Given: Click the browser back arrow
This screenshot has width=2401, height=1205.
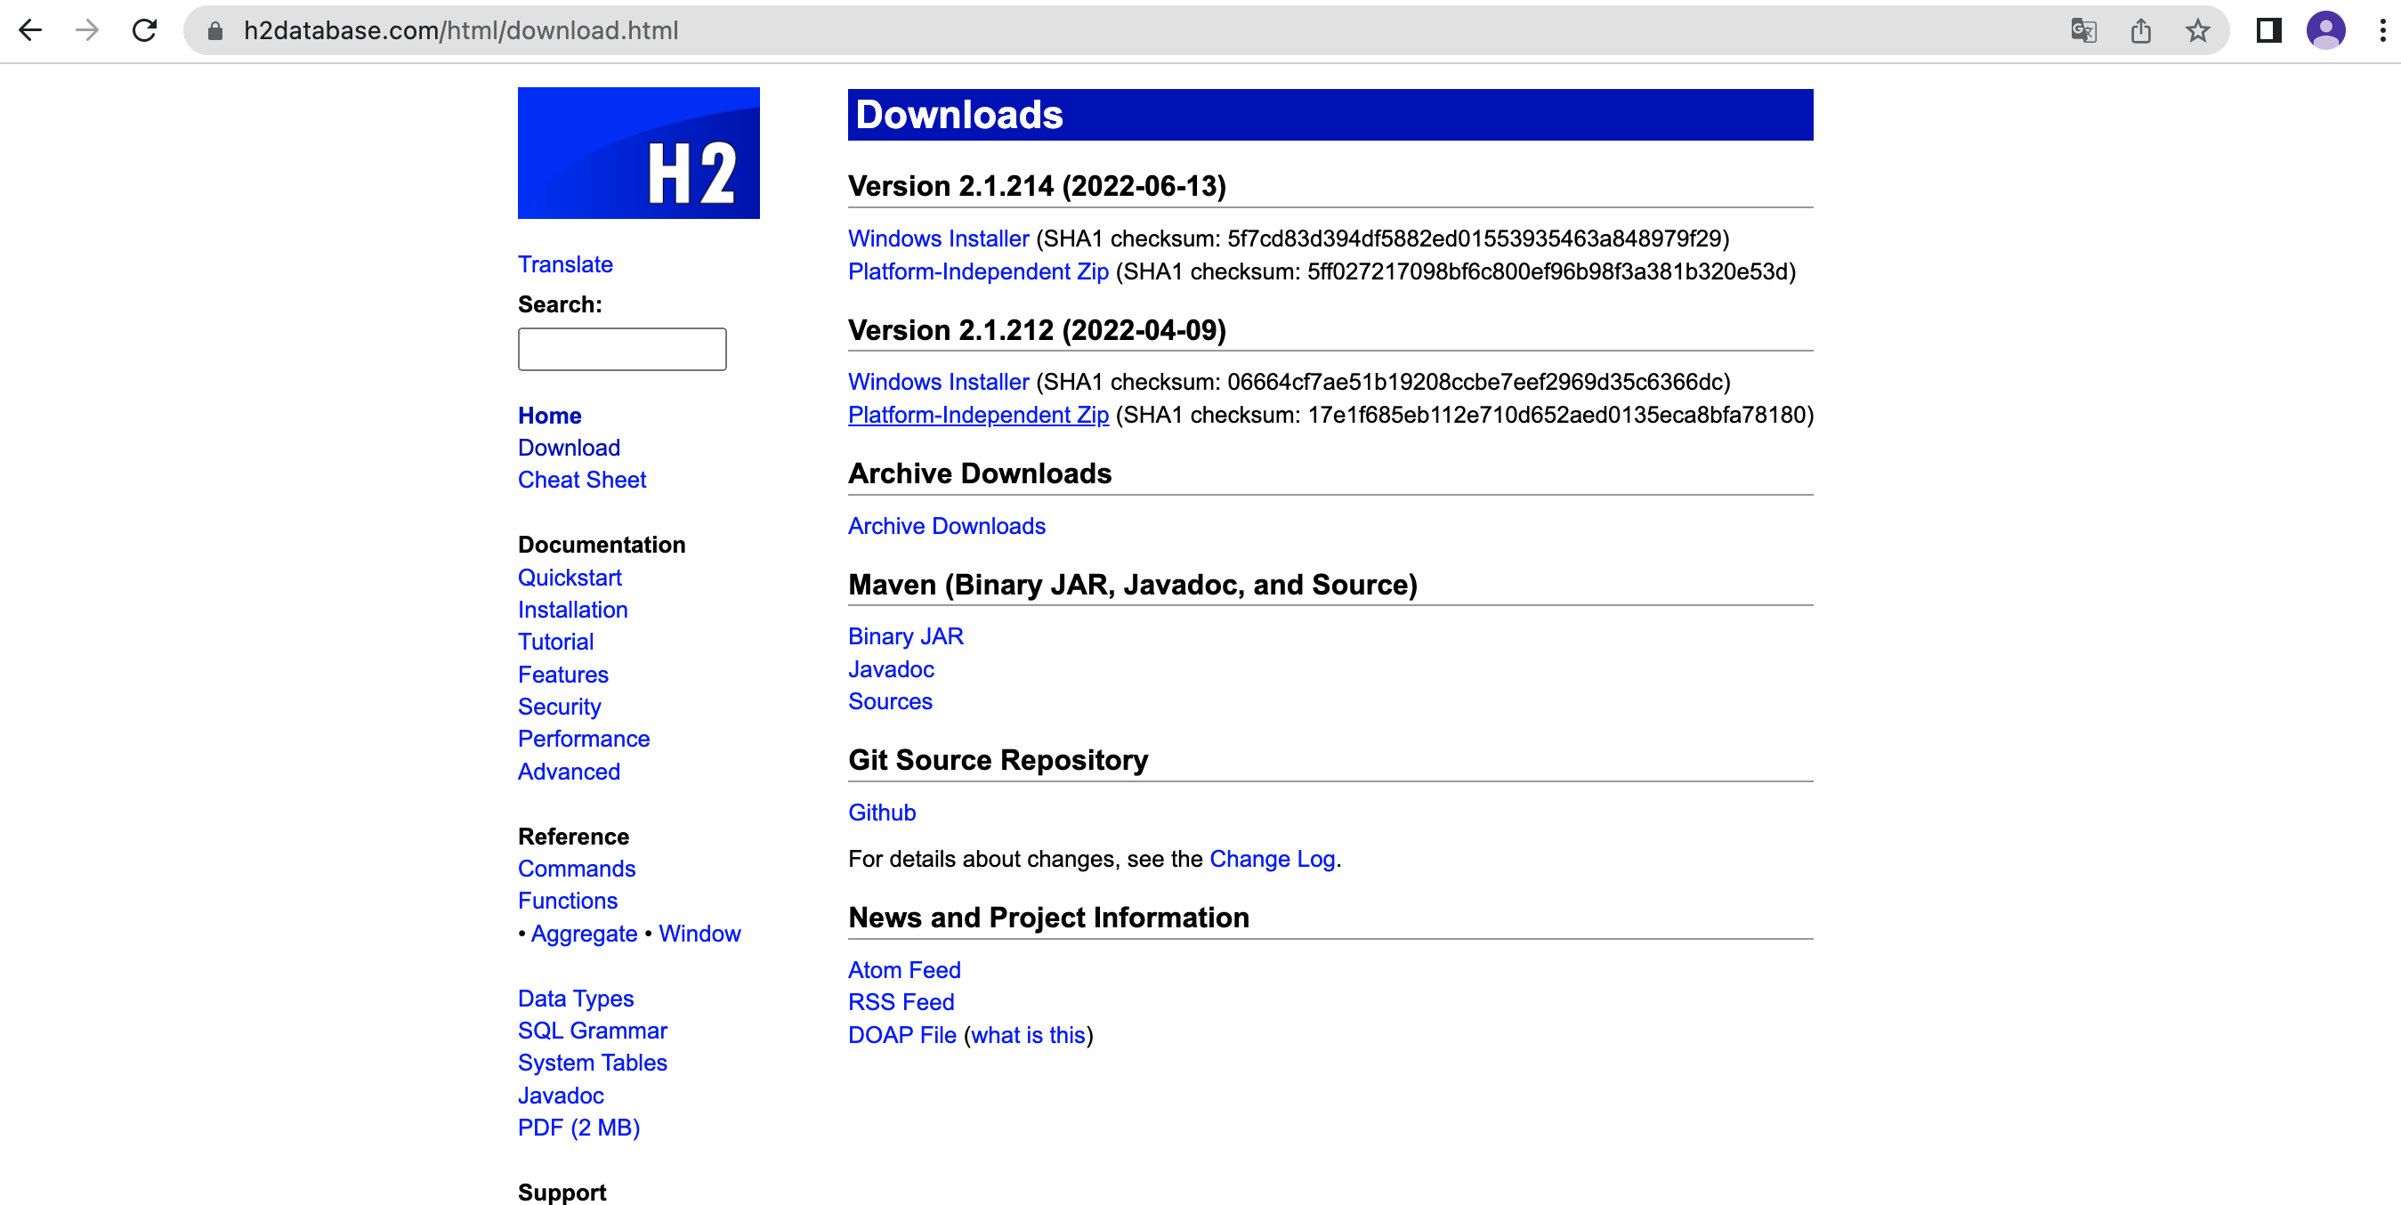Looking at the screenshot, I should click(x=31, y=31).
